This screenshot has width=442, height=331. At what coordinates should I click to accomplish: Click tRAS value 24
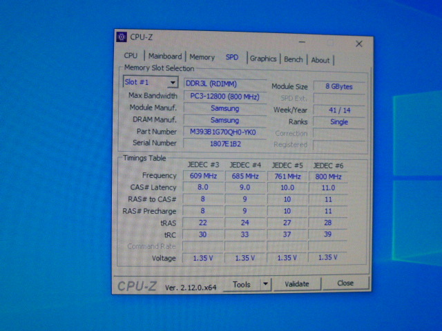(245, 223)
